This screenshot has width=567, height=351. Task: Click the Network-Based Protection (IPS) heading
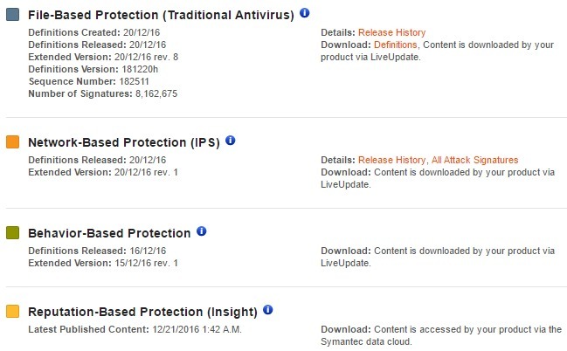coord(124,141)
